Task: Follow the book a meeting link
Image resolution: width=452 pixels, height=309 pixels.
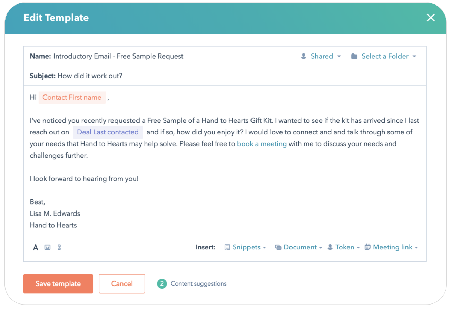Action: (x=262, y=144)
